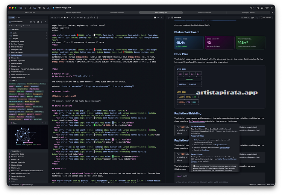Viewport: 282px width, 195px height.
Task: Click the #engineering tag chip
Action: [x=22, y=89]
